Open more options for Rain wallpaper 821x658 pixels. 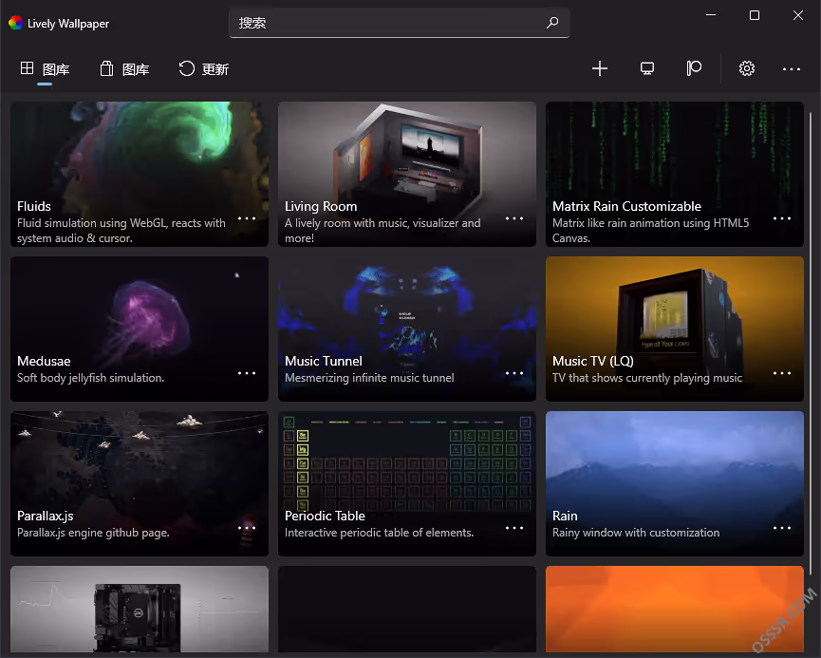click(782, 528)
